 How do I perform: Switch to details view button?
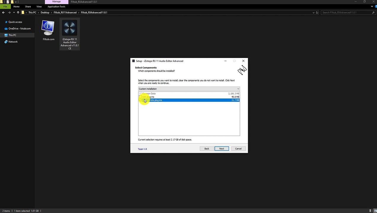pos(371,211)
